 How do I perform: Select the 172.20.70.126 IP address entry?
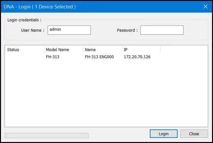137,57
